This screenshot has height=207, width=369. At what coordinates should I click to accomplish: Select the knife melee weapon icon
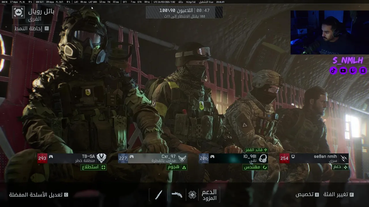pyautogui.click(x=159, y=195)
